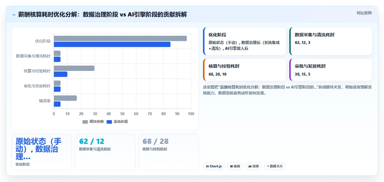The height and width of the screenshot is (182, 384).
Task: Open the 优化阶段 info card
Action: point(244,41)
